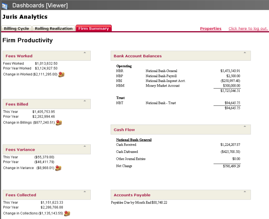Click the coins icon beside Change in Variance

point(58,168)
